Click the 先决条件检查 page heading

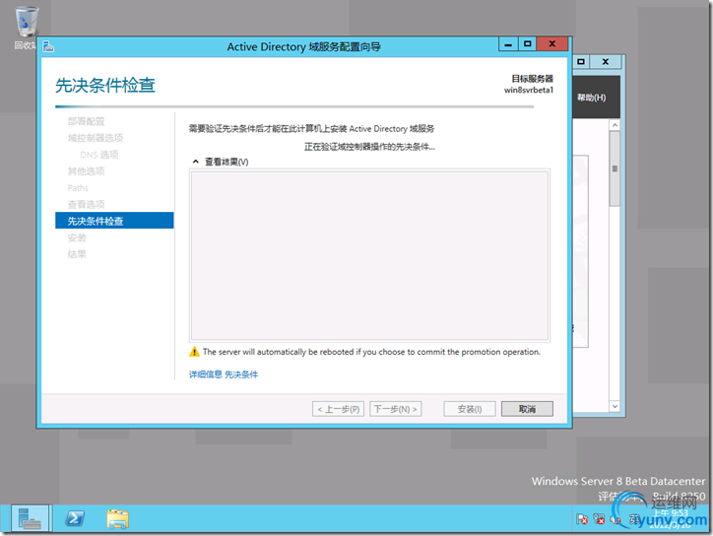[x=105, y=85]
